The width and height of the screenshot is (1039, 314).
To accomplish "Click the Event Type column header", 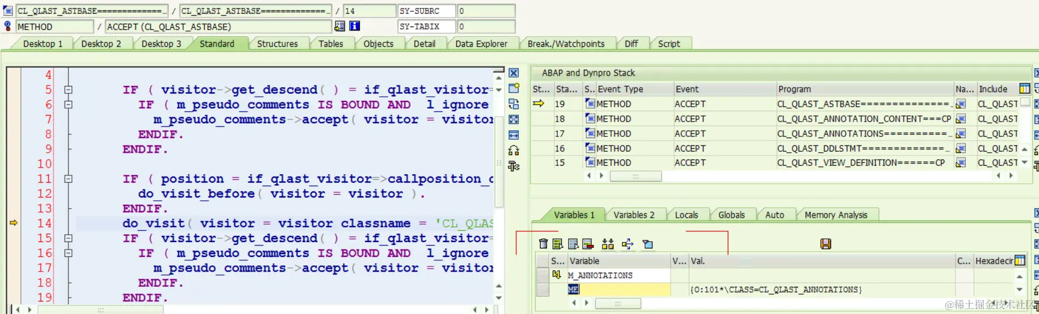I will 634,89.
